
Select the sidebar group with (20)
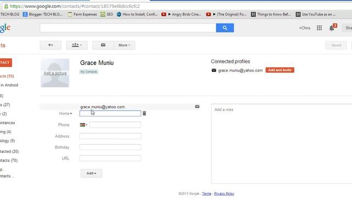coord(9,152)
